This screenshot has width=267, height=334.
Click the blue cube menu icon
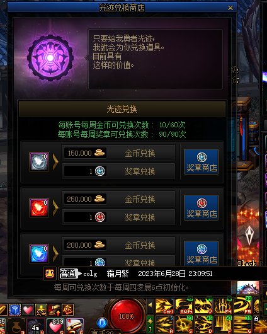click(x=14, y=309)
